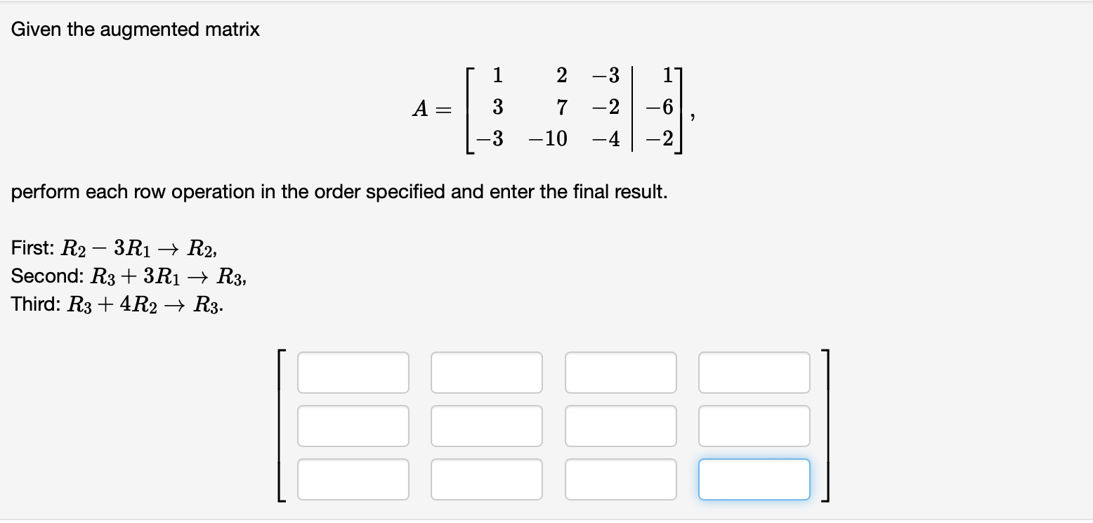Select the third row operation text
Viewport: 1093px width, 523px height.
[x=116, y=304]
